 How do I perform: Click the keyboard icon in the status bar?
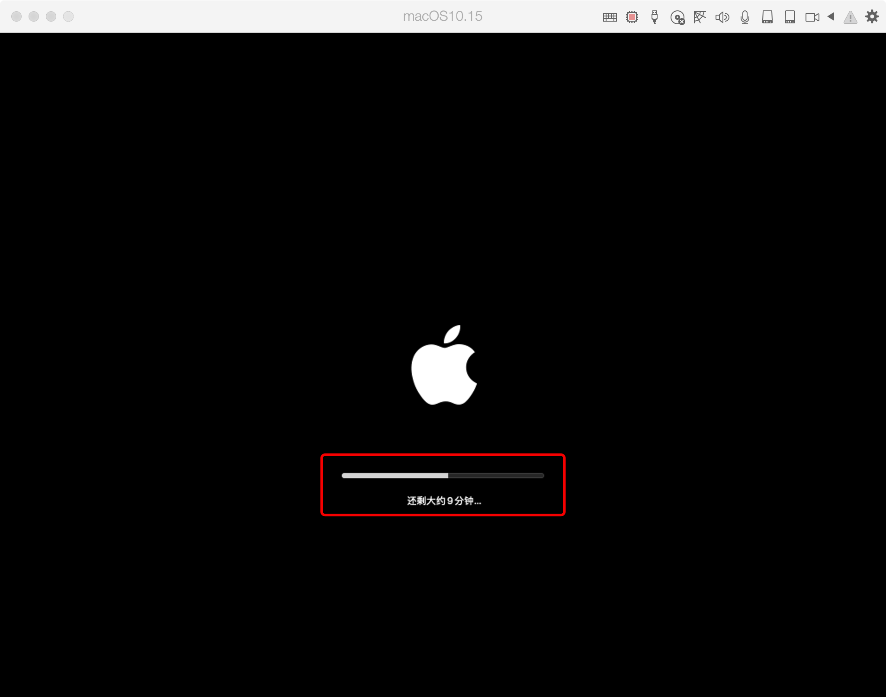(x=610, y=17)
